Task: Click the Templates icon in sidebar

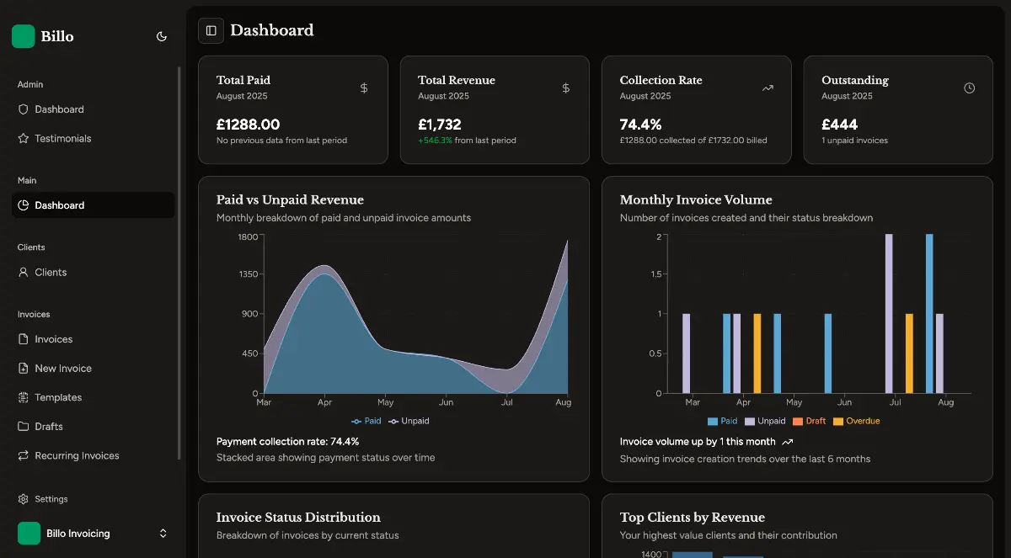Action: 24,397
